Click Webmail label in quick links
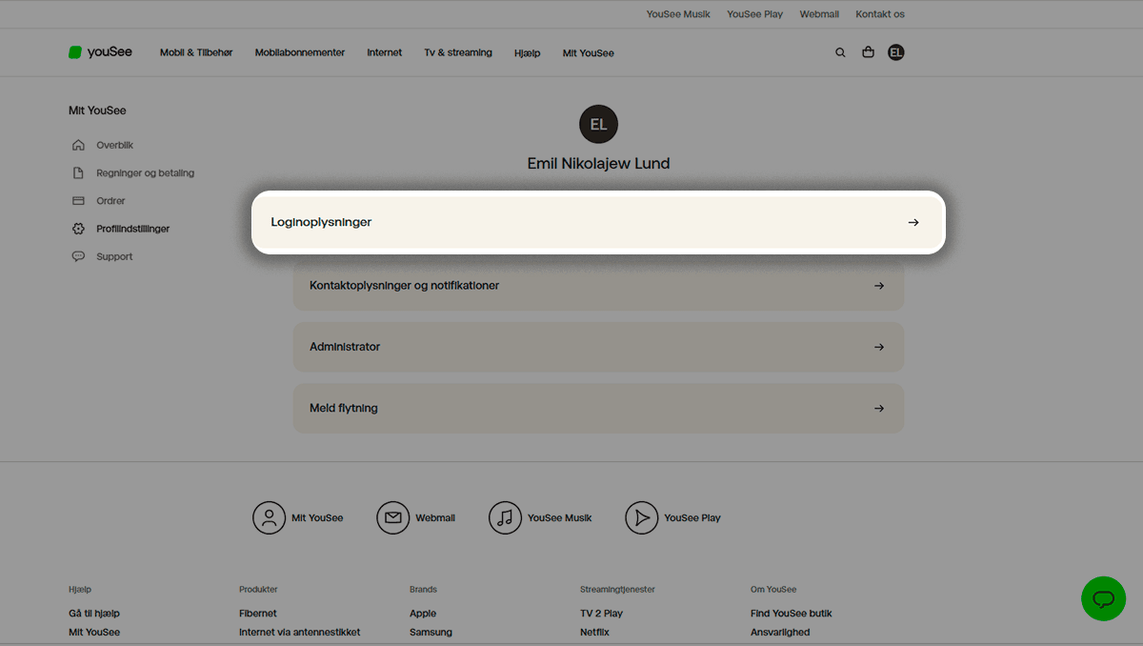Viewport: 1143px width, 646px height. coord(435,518)
